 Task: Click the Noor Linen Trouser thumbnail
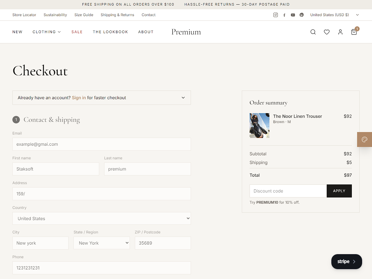[259, 126]
